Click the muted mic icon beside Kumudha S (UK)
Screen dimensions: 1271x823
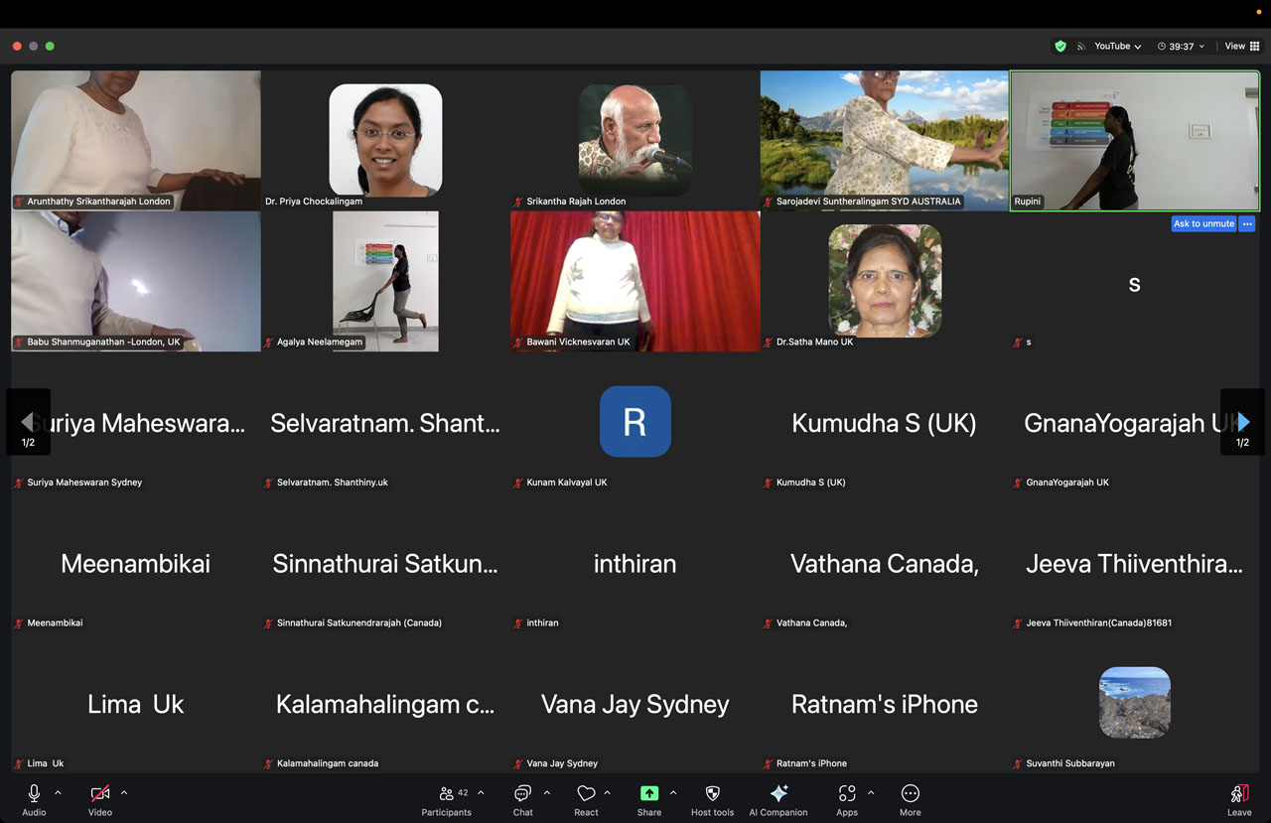pos(769,482)
